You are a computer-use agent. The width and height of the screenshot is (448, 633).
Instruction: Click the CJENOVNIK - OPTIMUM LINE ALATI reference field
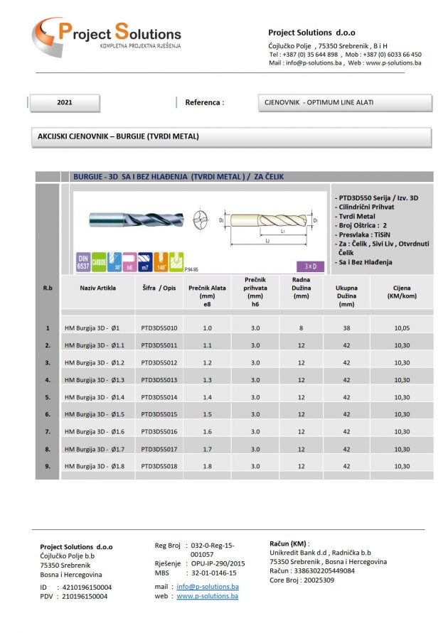(344, 103)
